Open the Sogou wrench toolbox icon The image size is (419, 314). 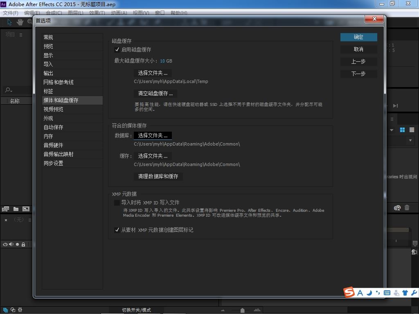click(x=414, y=293)
